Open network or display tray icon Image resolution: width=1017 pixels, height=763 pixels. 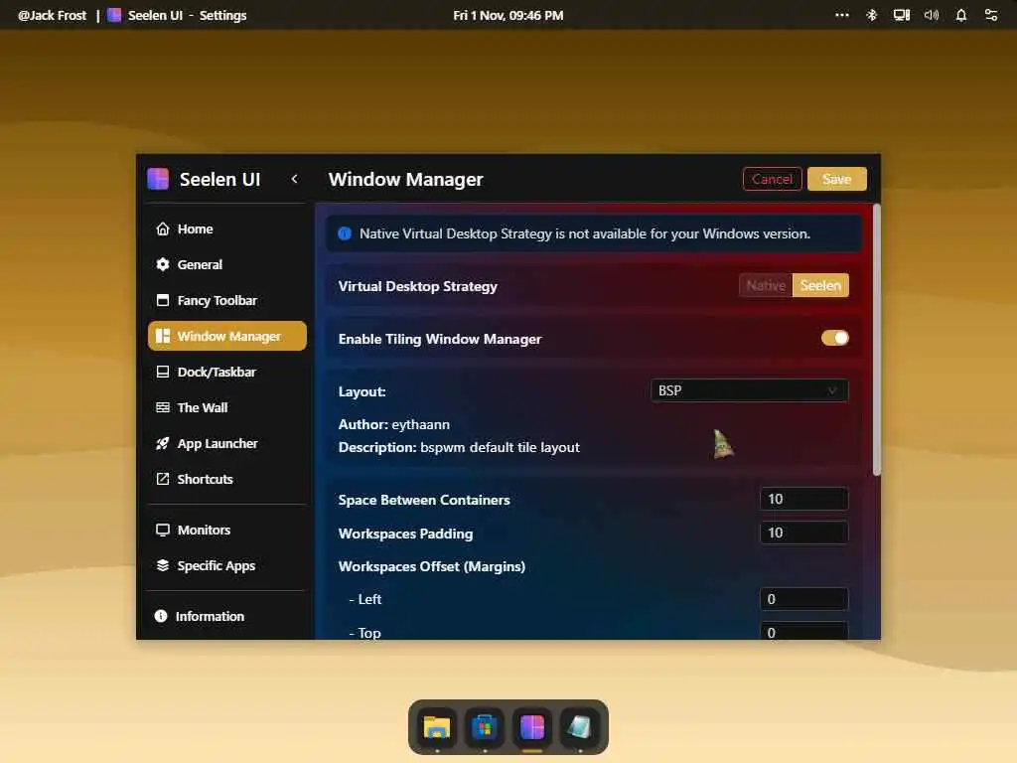pos(902,15)
